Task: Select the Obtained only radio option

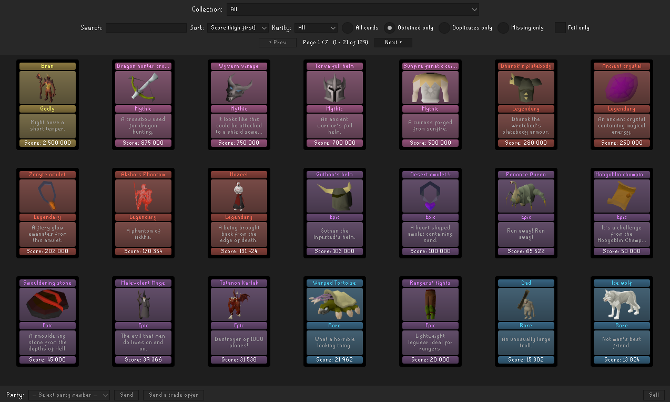Action: [389, 28]
